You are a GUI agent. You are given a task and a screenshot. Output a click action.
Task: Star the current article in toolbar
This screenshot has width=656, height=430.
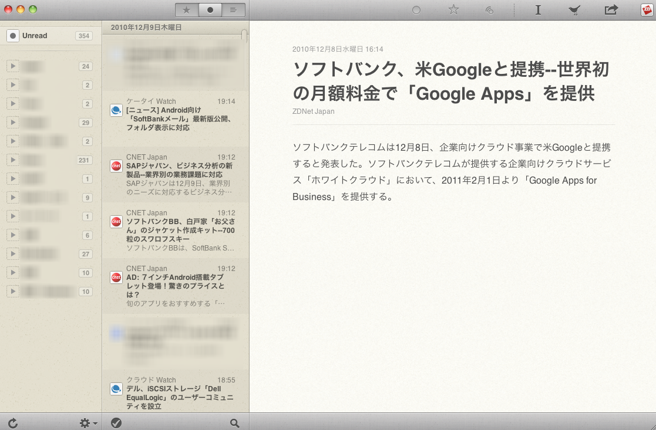[453, 9]
